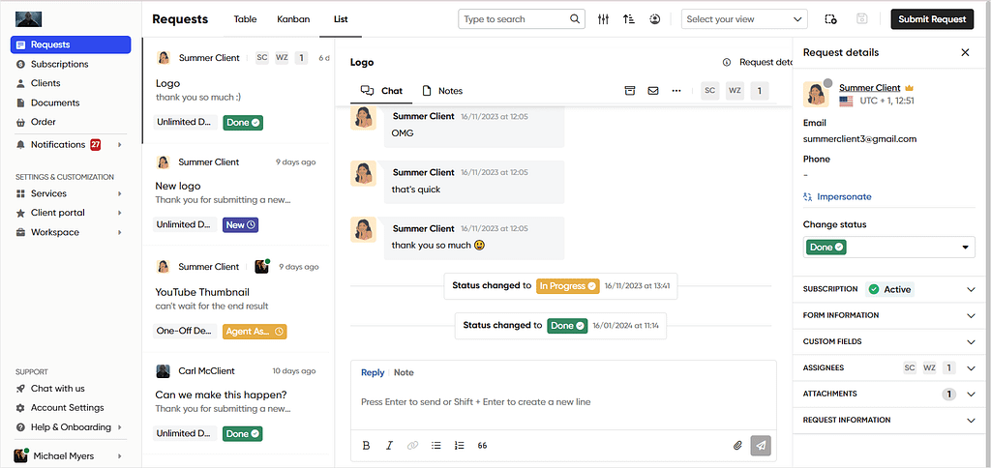Click the sort order icon in top toolbar
Screen dimensions: 991x468
(x=628, y=19)
